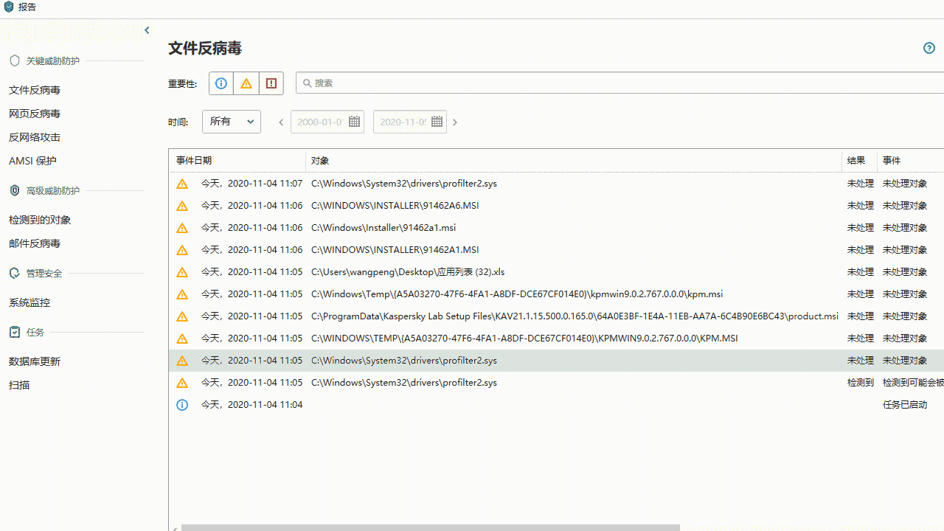Image resolution: width=944 pixels, height=531 pixels.
Task: Sort by 事件日期 column header
Action: (194, 161)
